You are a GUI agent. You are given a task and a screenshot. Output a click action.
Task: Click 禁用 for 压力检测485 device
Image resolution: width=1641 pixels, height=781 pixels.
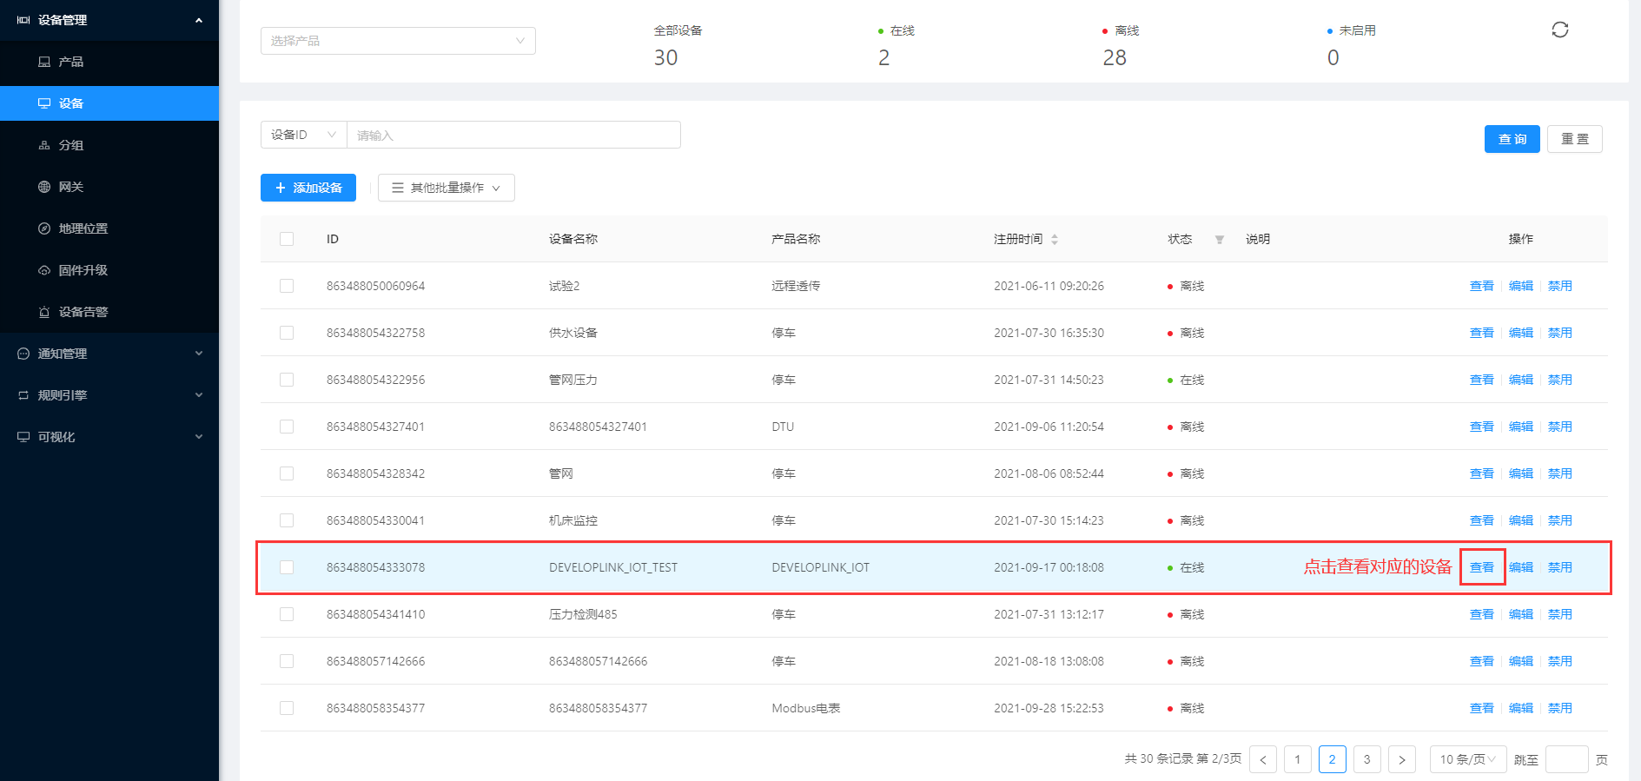1559,614
